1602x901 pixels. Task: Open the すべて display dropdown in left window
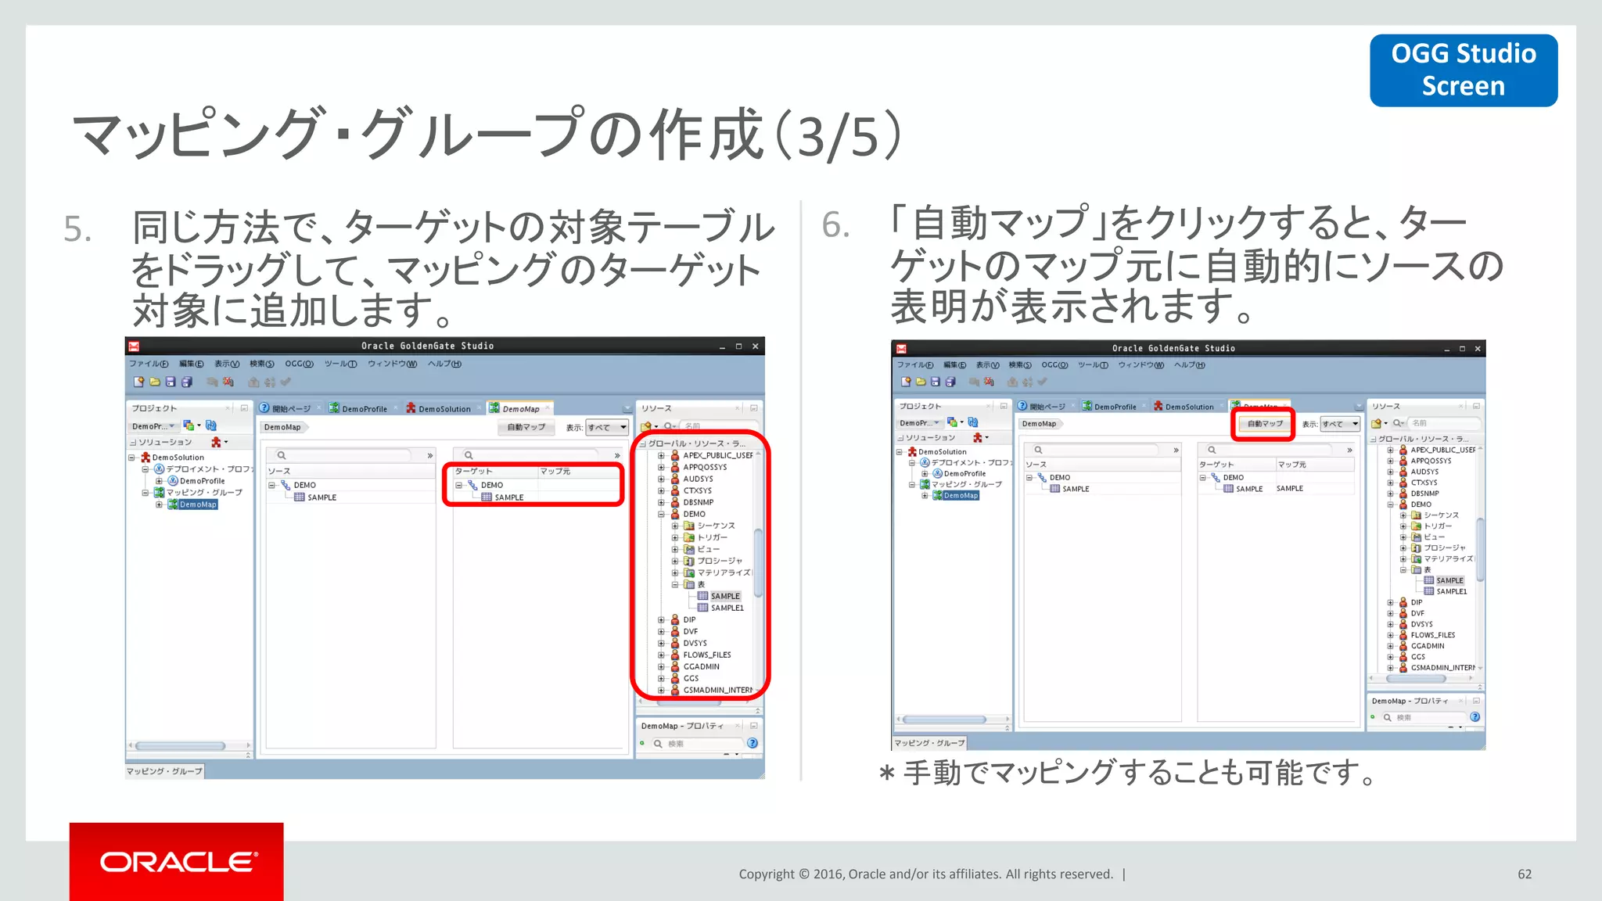pos(608,427)
